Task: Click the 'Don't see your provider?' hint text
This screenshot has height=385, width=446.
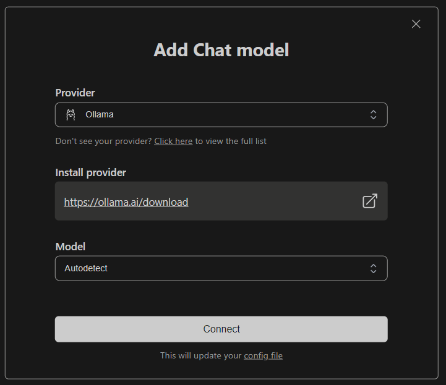Action: pos(103,141)
